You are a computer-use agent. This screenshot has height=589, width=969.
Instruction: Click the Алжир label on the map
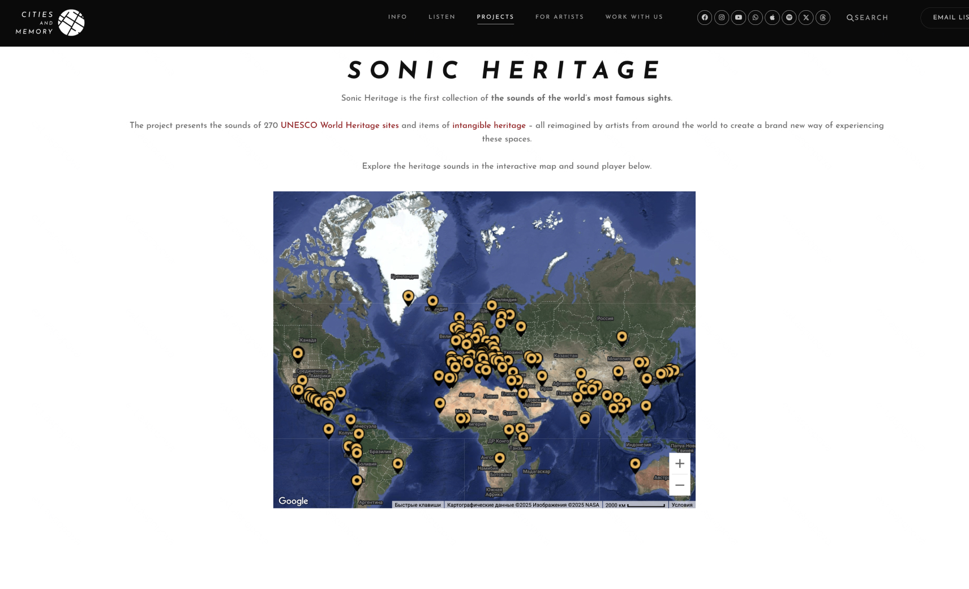[467, 394]
